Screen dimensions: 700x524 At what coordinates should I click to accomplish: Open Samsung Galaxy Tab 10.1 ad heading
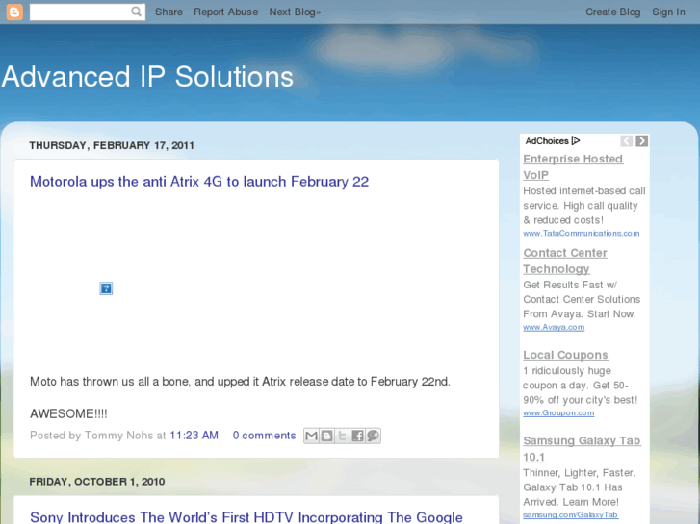(582, 449)
